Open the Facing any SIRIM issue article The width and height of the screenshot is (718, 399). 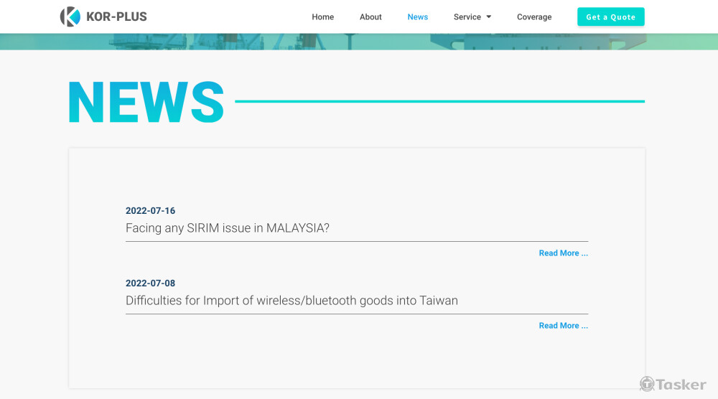[x=227, y=228]
